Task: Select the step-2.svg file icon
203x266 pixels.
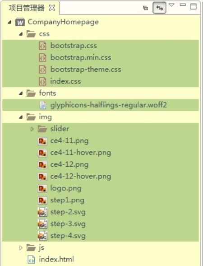Action: pyautogui.click(x=42, y=212)
